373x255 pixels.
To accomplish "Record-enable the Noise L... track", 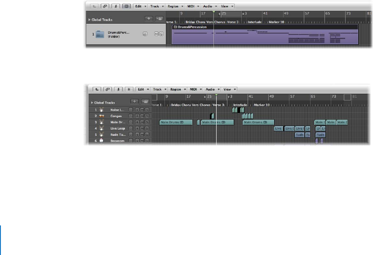I will pyautogui.click(x=137, y=110).
